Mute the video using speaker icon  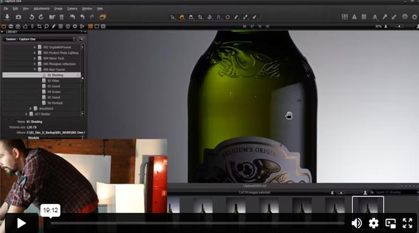357,223
